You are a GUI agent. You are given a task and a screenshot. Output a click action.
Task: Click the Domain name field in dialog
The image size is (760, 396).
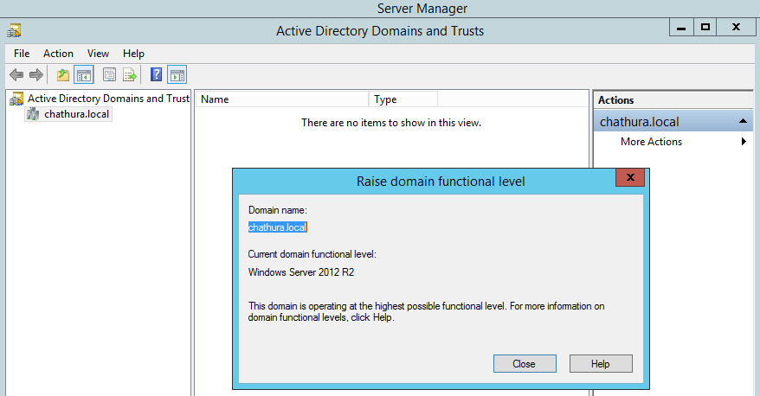(278, 227)
